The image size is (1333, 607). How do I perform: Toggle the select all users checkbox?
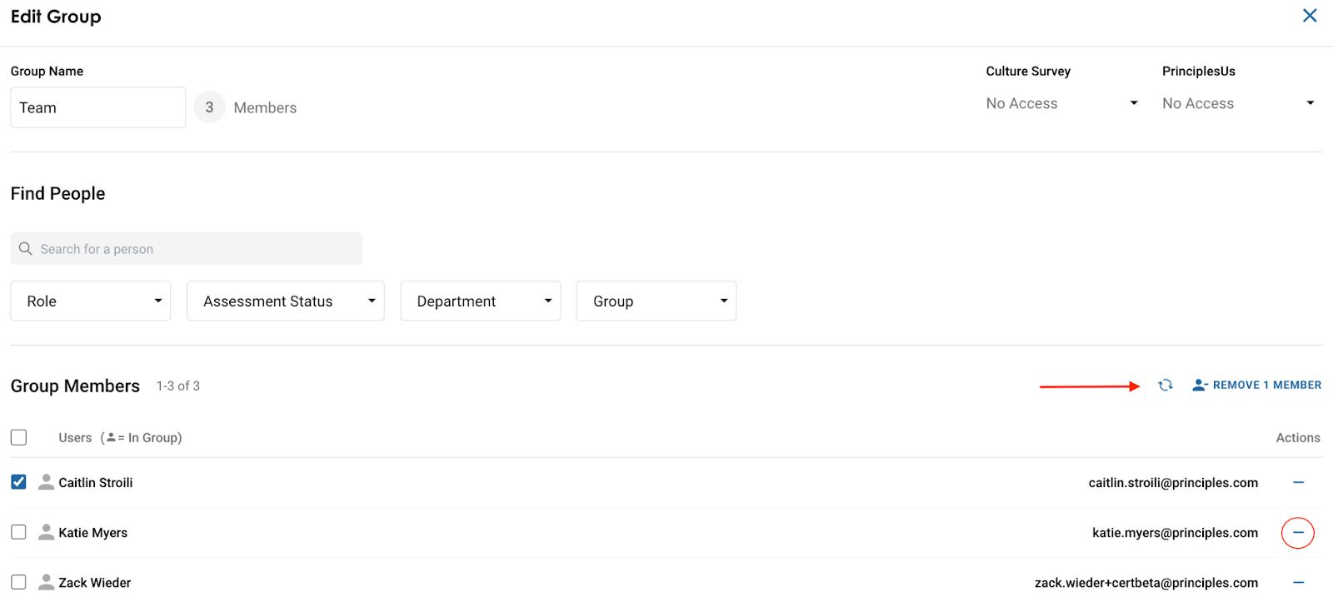point(19,437)
